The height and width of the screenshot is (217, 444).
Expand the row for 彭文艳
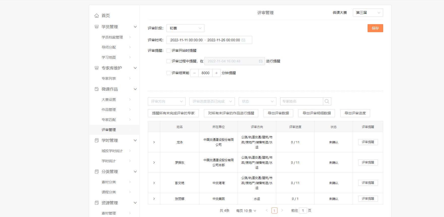click(x=154, y=183)
